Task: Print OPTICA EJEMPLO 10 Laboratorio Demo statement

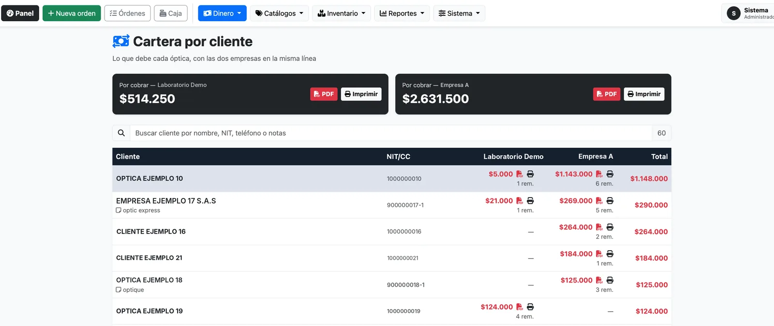Action: tap(530, 174)
